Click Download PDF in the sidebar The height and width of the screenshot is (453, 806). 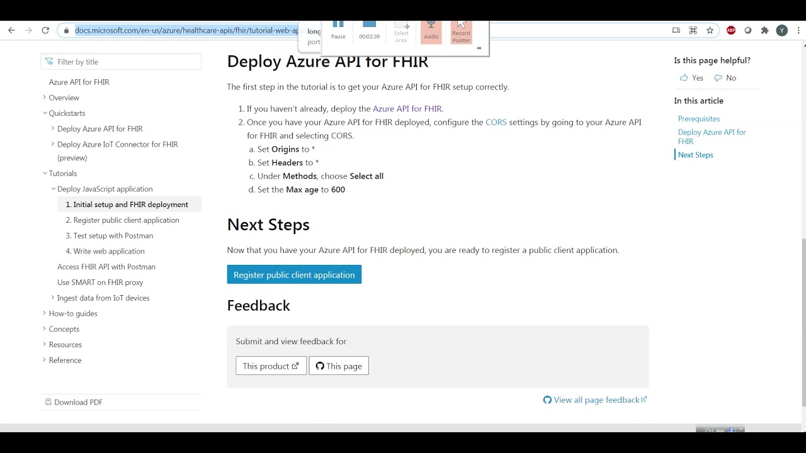click(74, 402)
